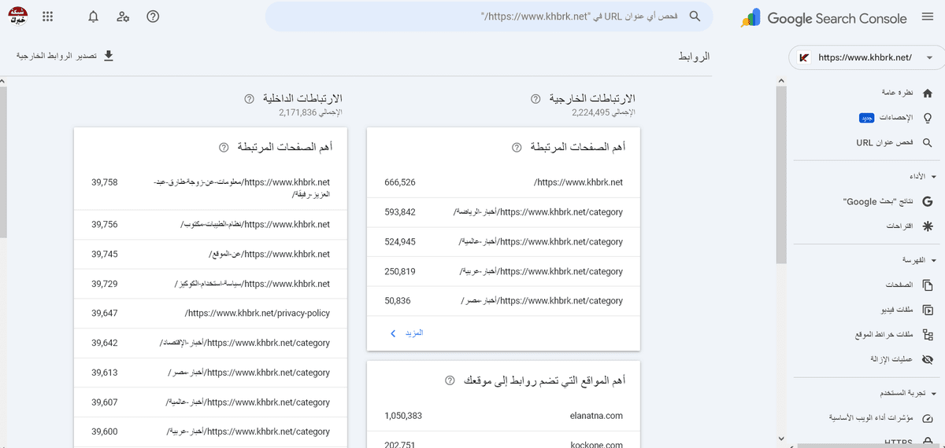Collapse the تجربة المستخدم sidebar section

click(933, 392)
